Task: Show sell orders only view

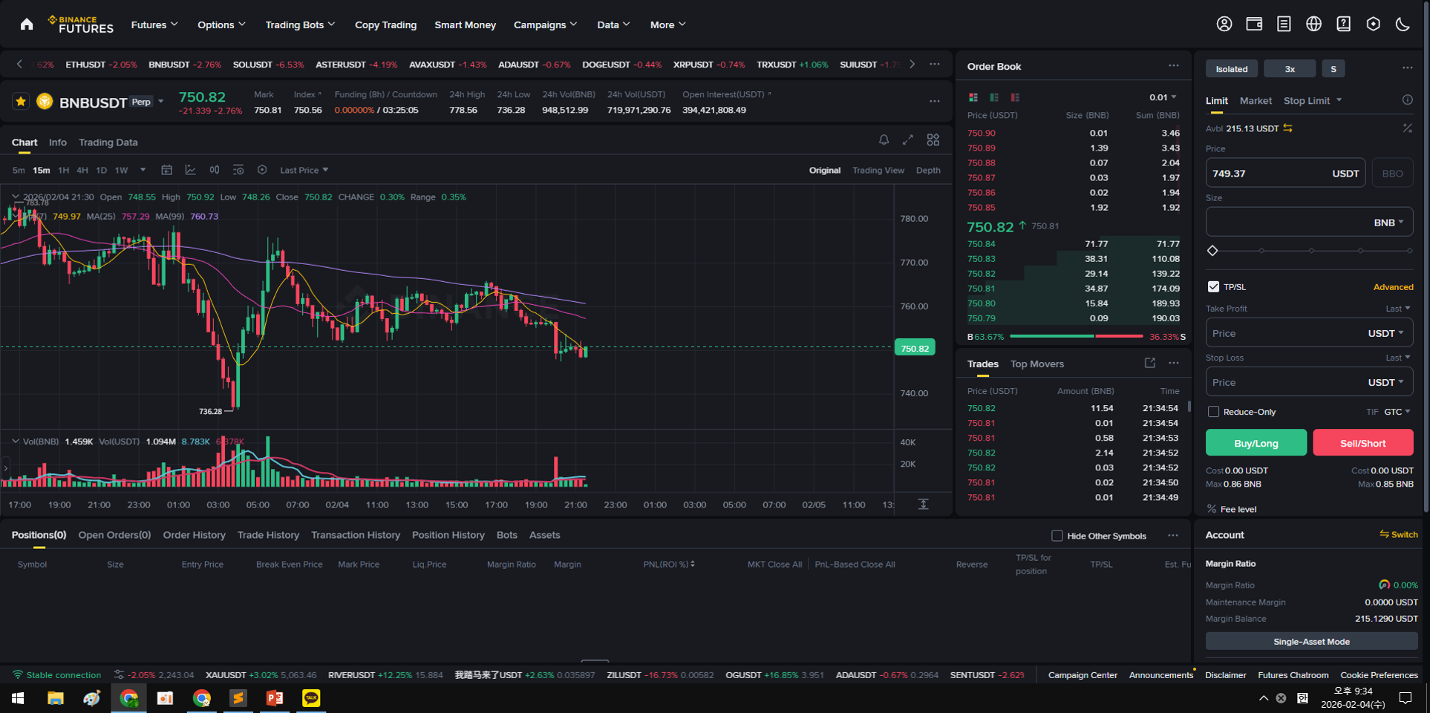Action: [x=1015, y=97]
